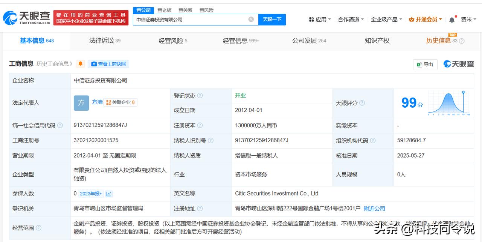Click the 天眼一下 search button
The height and width of the screenshot is (242, 482).
[272, 20]
